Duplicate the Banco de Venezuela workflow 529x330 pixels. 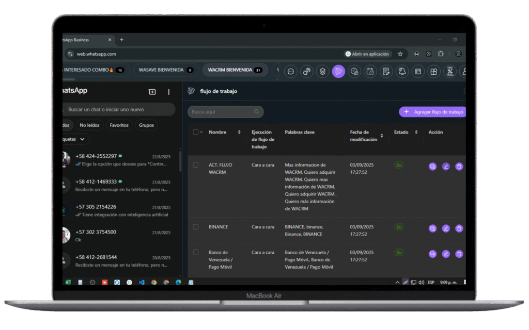[432, 254]
